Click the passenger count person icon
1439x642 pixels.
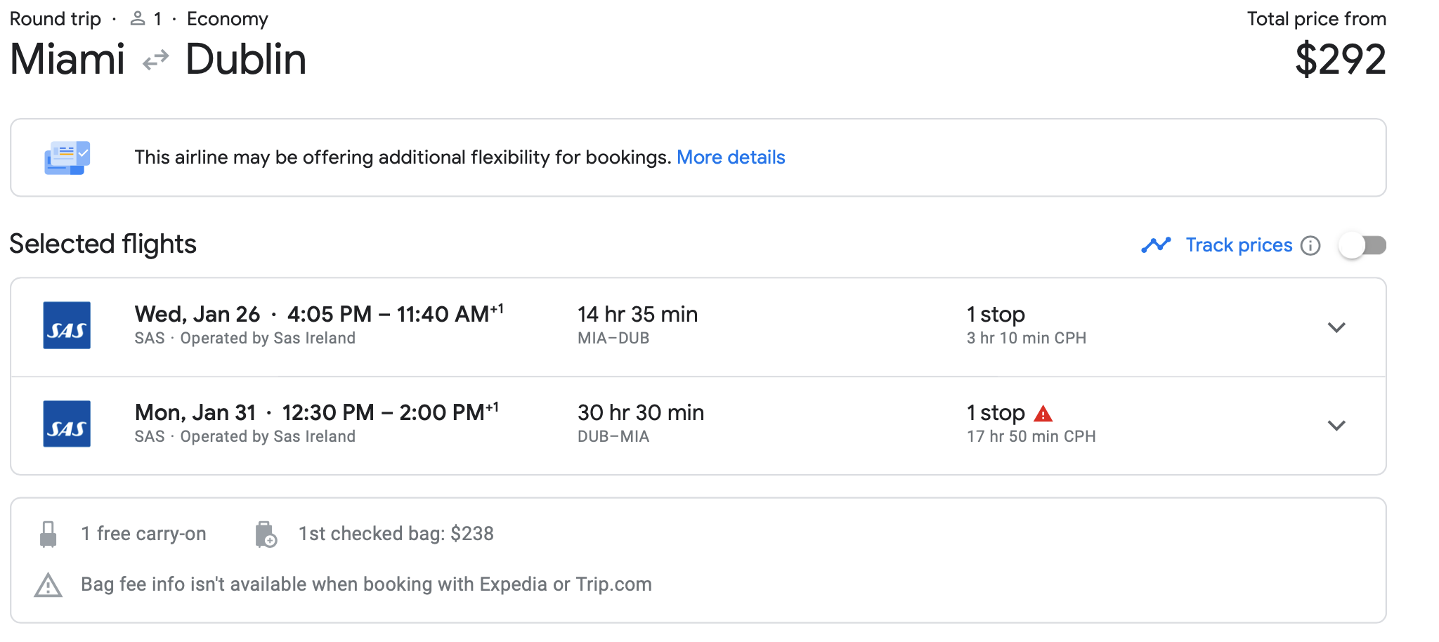tap(138, 19)
